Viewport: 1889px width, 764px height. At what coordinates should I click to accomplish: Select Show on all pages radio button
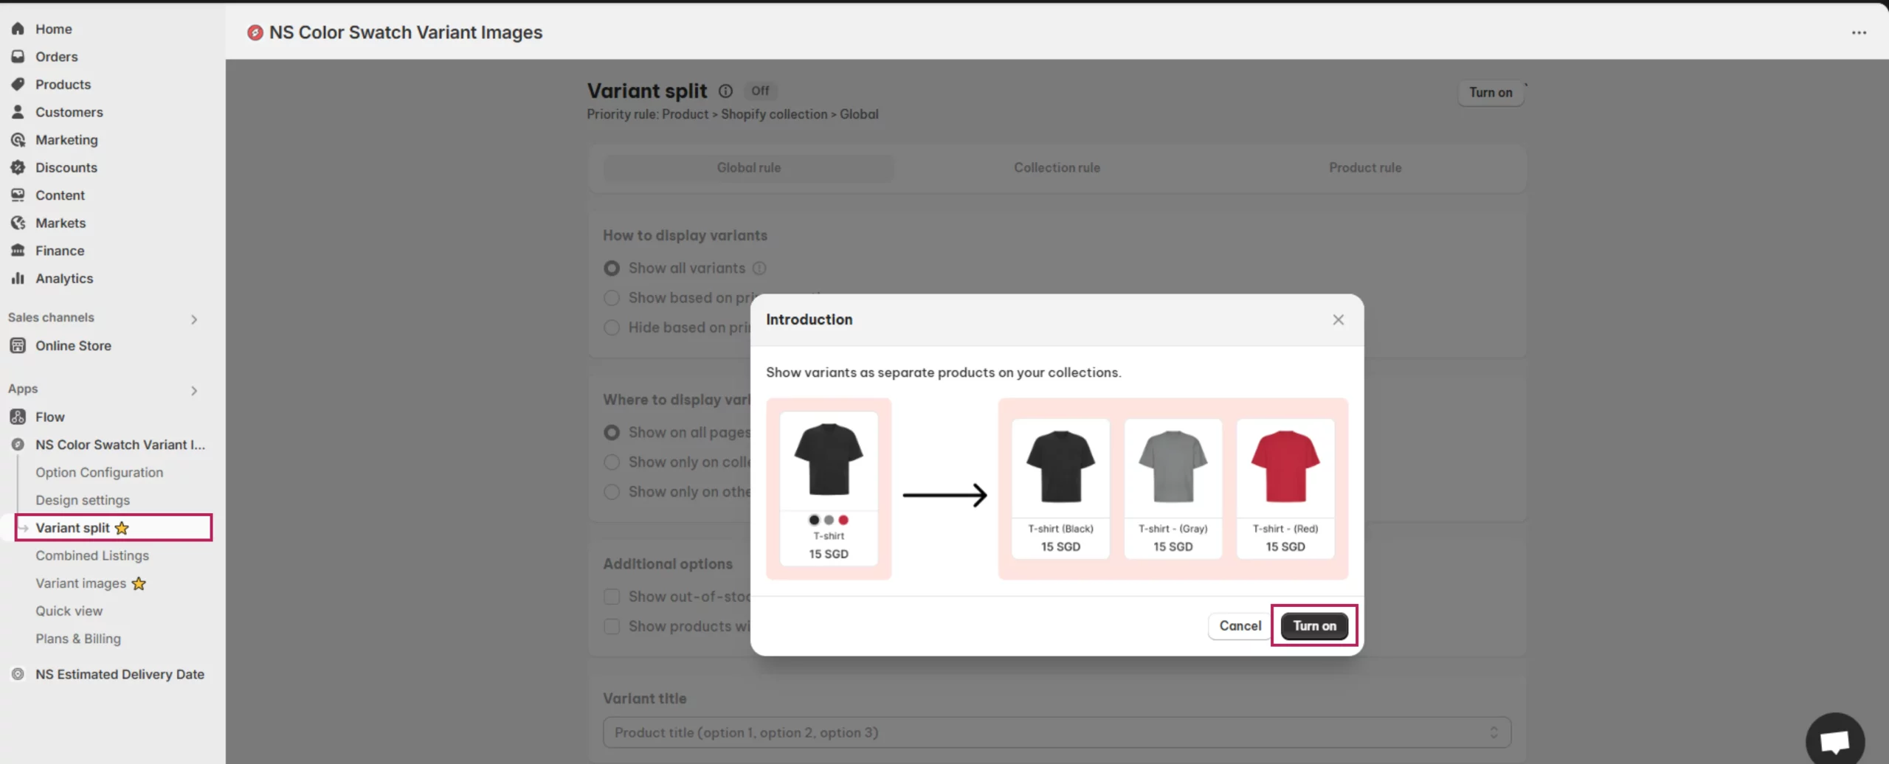(612, 432)
